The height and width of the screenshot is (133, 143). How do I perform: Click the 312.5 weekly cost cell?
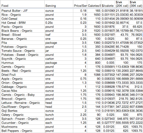coord(136,87)
